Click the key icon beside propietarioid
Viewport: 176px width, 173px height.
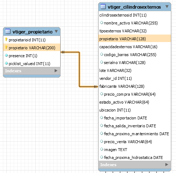(x=6, y=40)
